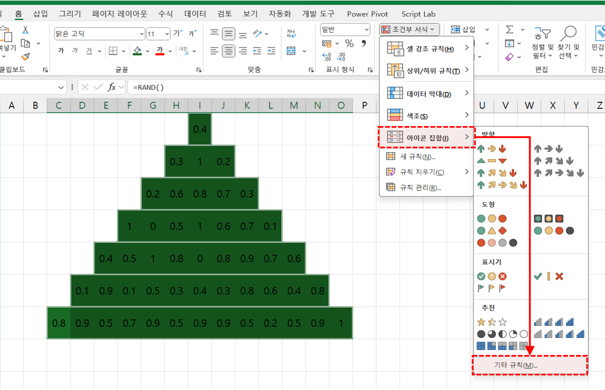Screen dimensions: 605x390
Task: Switch to the Page Layout ribbon tab
Action: click(x=119, y=13)
